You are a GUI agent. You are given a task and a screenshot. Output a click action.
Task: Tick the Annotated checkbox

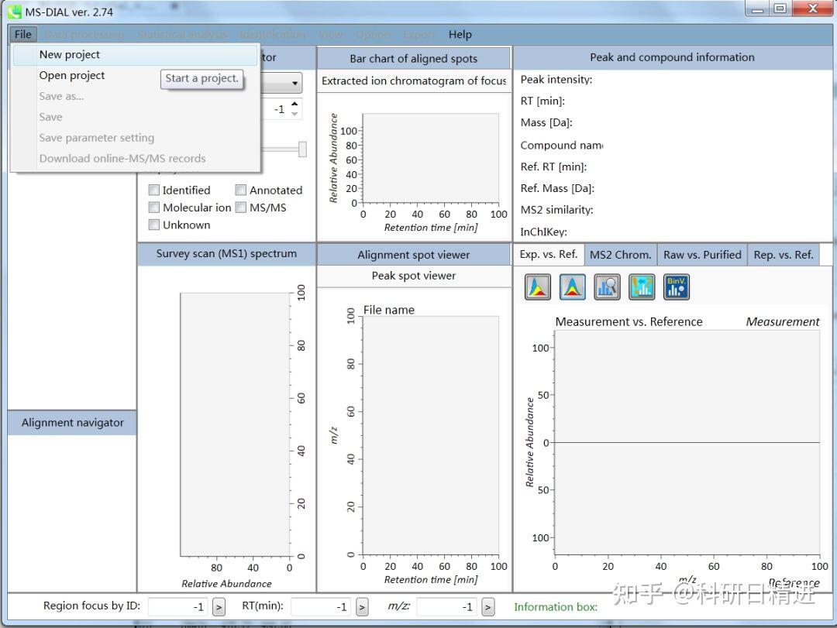point(241,190)
